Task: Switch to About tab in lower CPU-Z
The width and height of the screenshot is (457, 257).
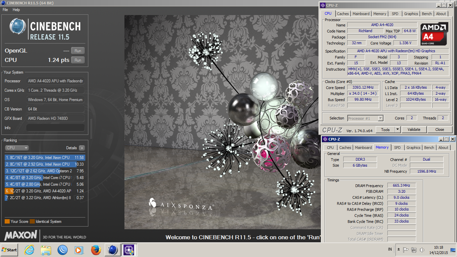Action: tap(443, 148)
